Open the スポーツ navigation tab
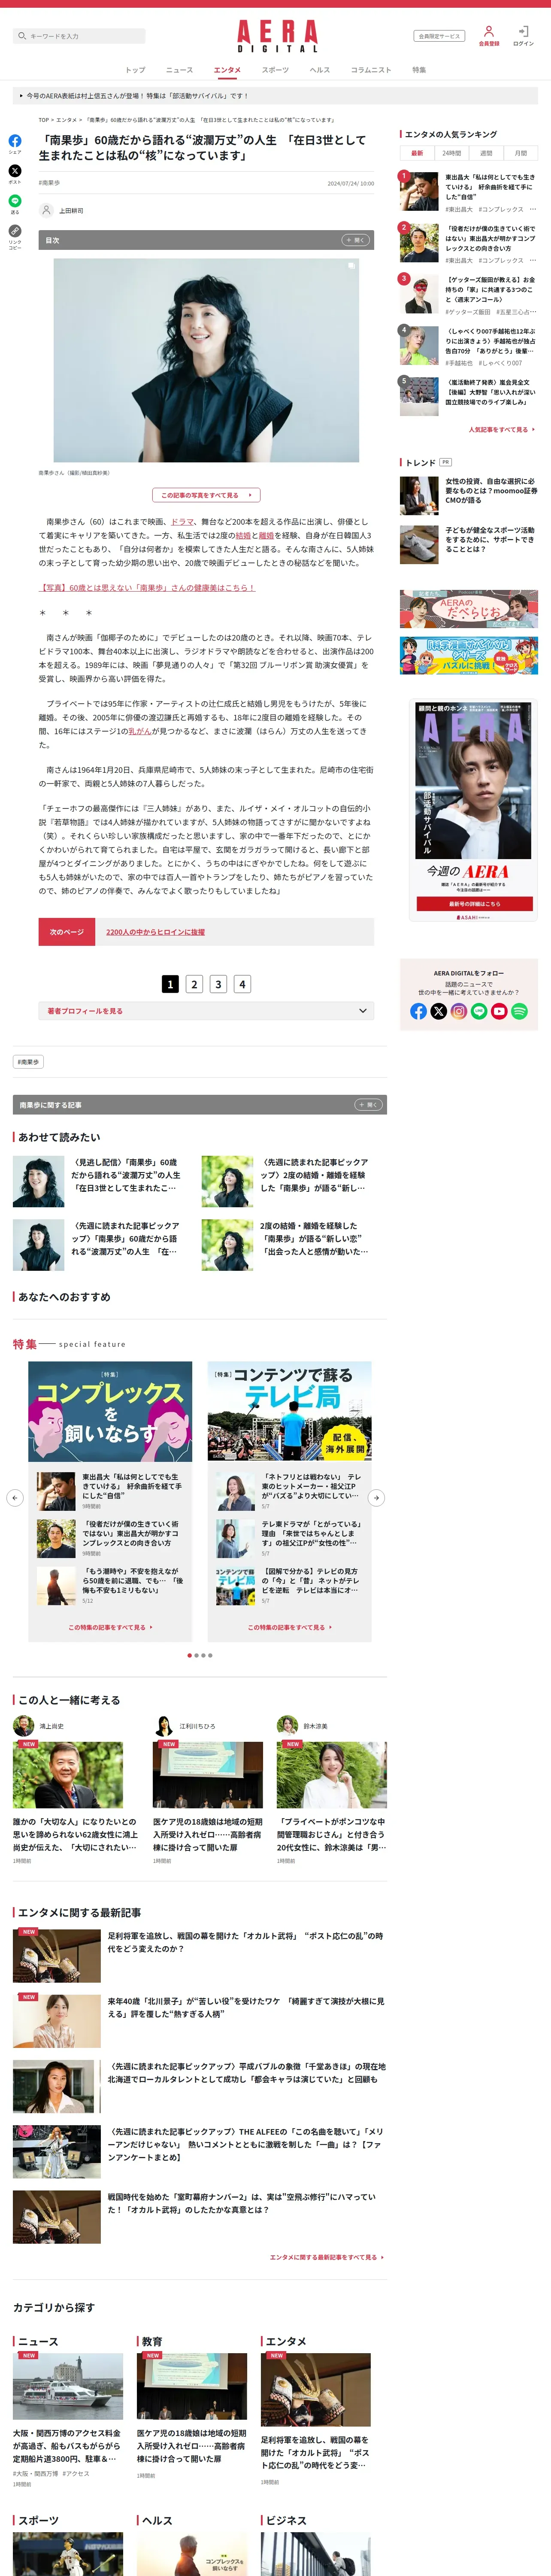This screenshot has width=551, height=2576. point(275,70)
